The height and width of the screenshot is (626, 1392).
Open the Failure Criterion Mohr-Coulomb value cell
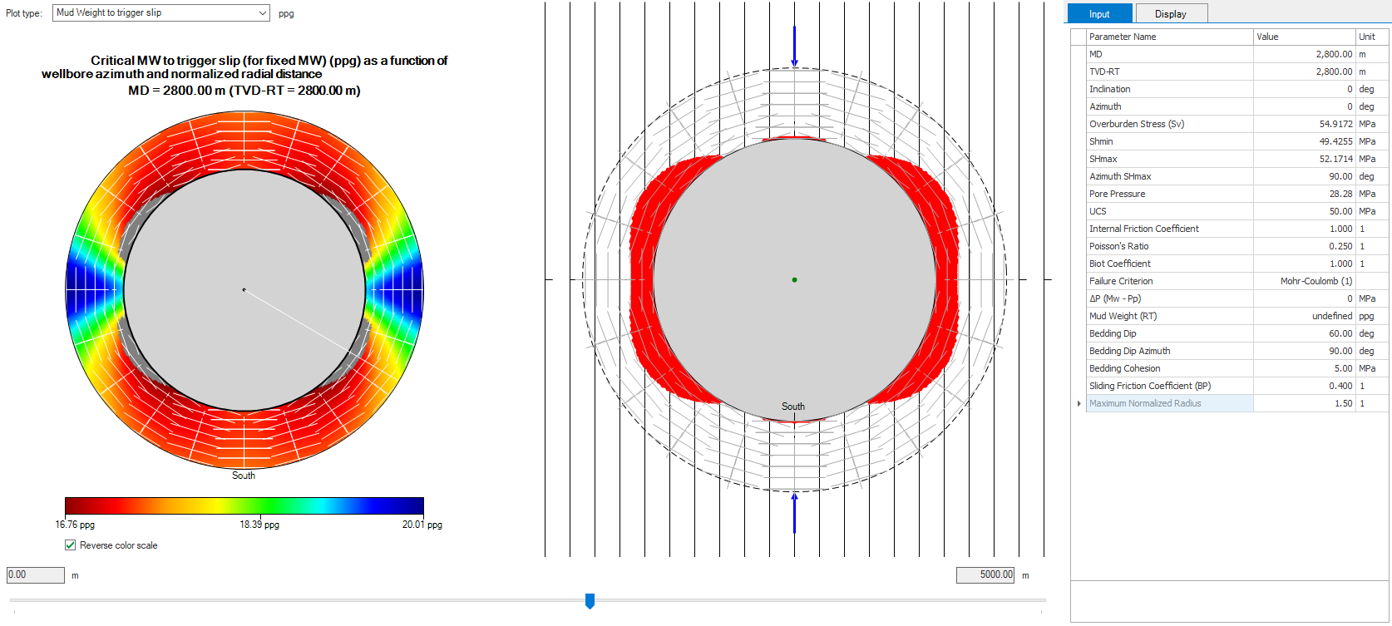(x=1303, y=281)
